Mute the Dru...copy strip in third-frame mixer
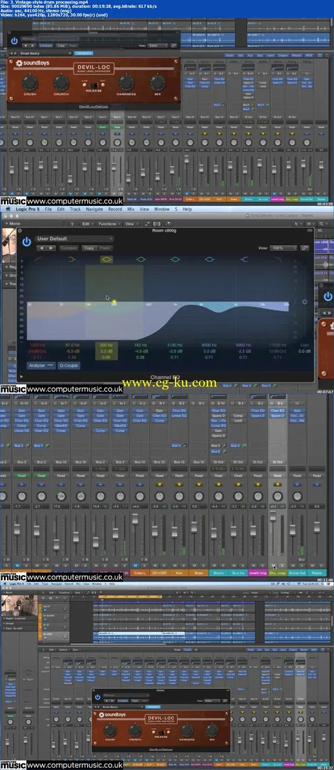Screen dimensions: 334x770 (274, 565)
